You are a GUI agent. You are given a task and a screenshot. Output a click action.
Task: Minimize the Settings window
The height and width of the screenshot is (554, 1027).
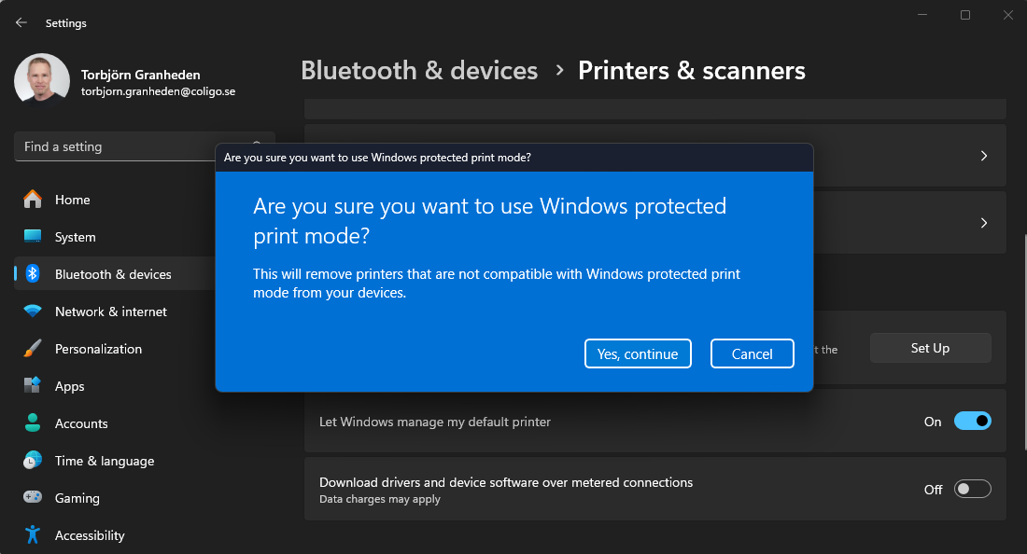[922, 15]
